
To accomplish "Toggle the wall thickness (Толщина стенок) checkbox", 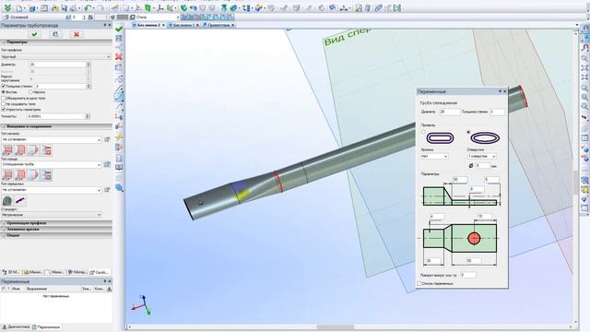I will (x=4, y=86).
